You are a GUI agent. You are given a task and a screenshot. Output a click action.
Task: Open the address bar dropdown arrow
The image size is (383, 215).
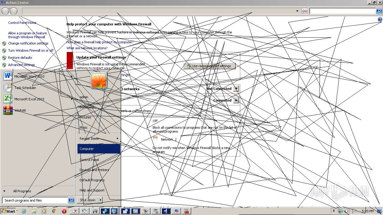[x=297, y=11]
